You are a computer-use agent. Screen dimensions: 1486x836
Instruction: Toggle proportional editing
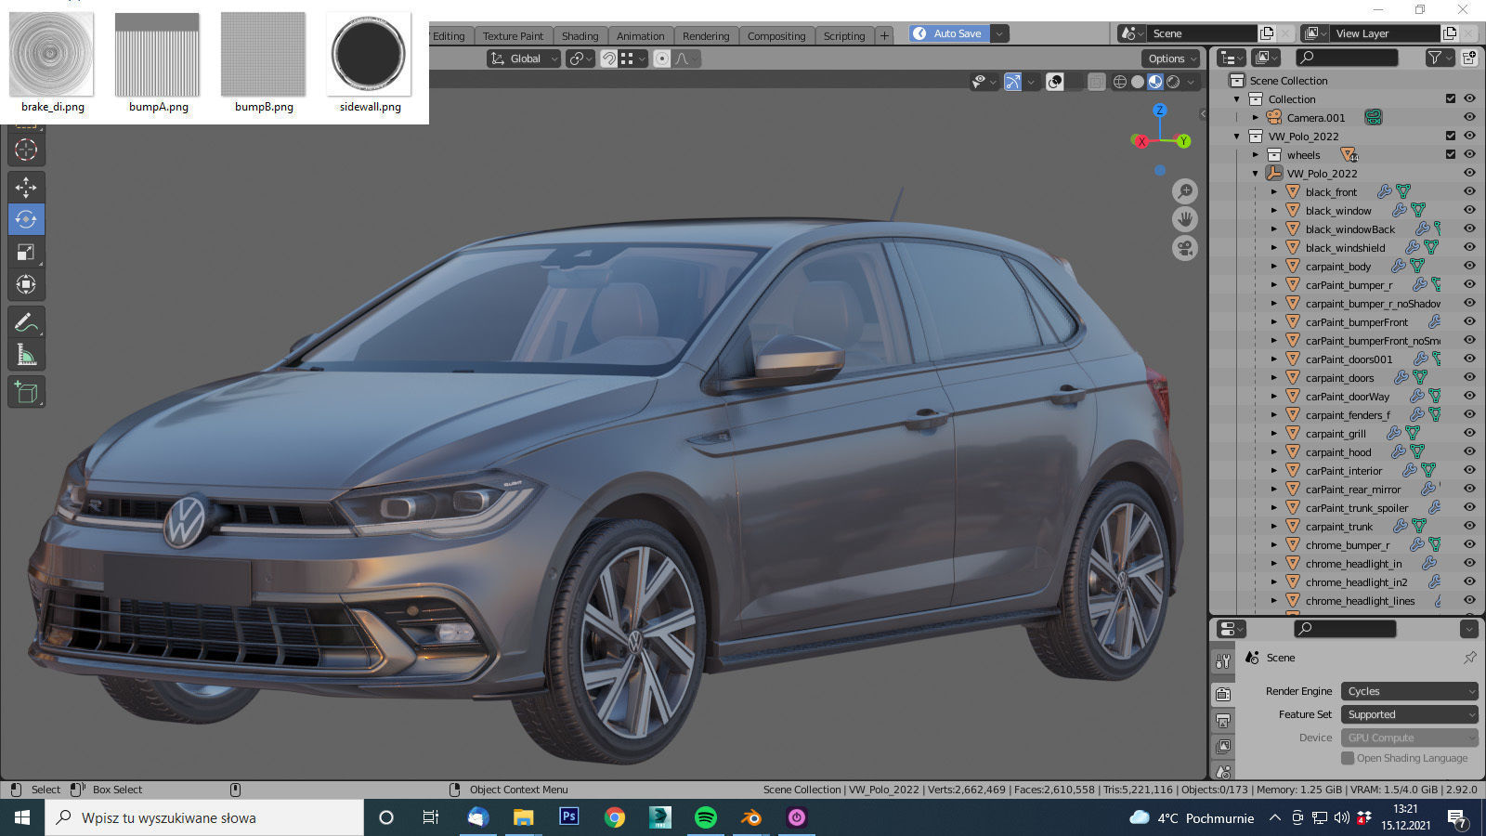pos(661,59)
